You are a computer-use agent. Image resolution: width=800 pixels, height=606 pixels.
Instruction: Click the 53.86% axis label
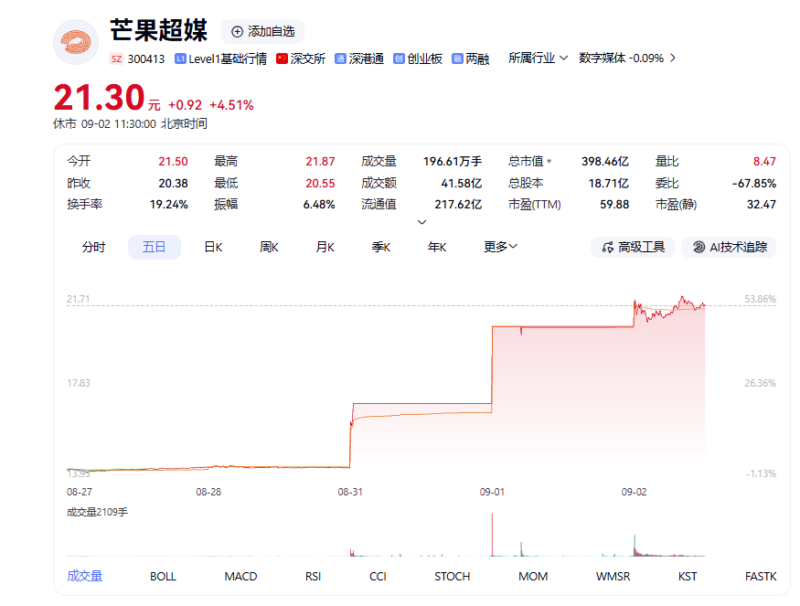pyautogui.click(x=760, y=299)
